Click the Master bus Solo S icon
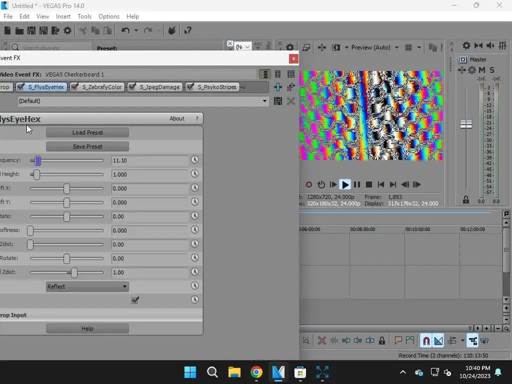 coord(492,70)
